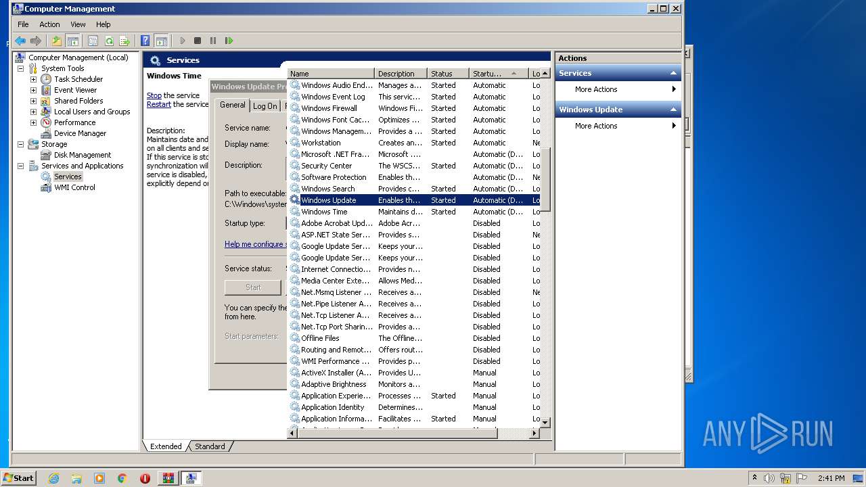866x487 pixels.
Task: Select the Event Viewer icon in tree
Action: 46,90
